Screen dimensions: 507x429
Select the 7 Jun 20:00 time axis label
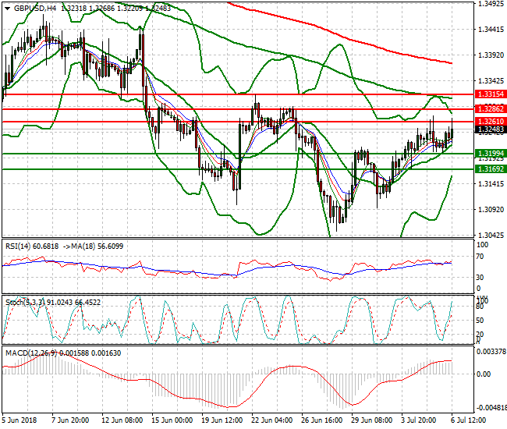coord(70,420)
